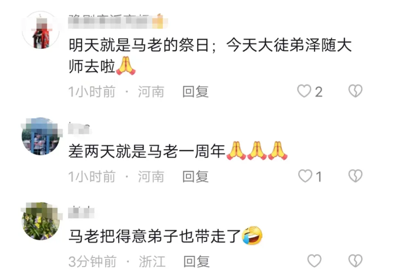Screen dimensions: 393x277
Task: Select the comment text 明天就是马老的祭日
Action: click(x=139, y=45)
